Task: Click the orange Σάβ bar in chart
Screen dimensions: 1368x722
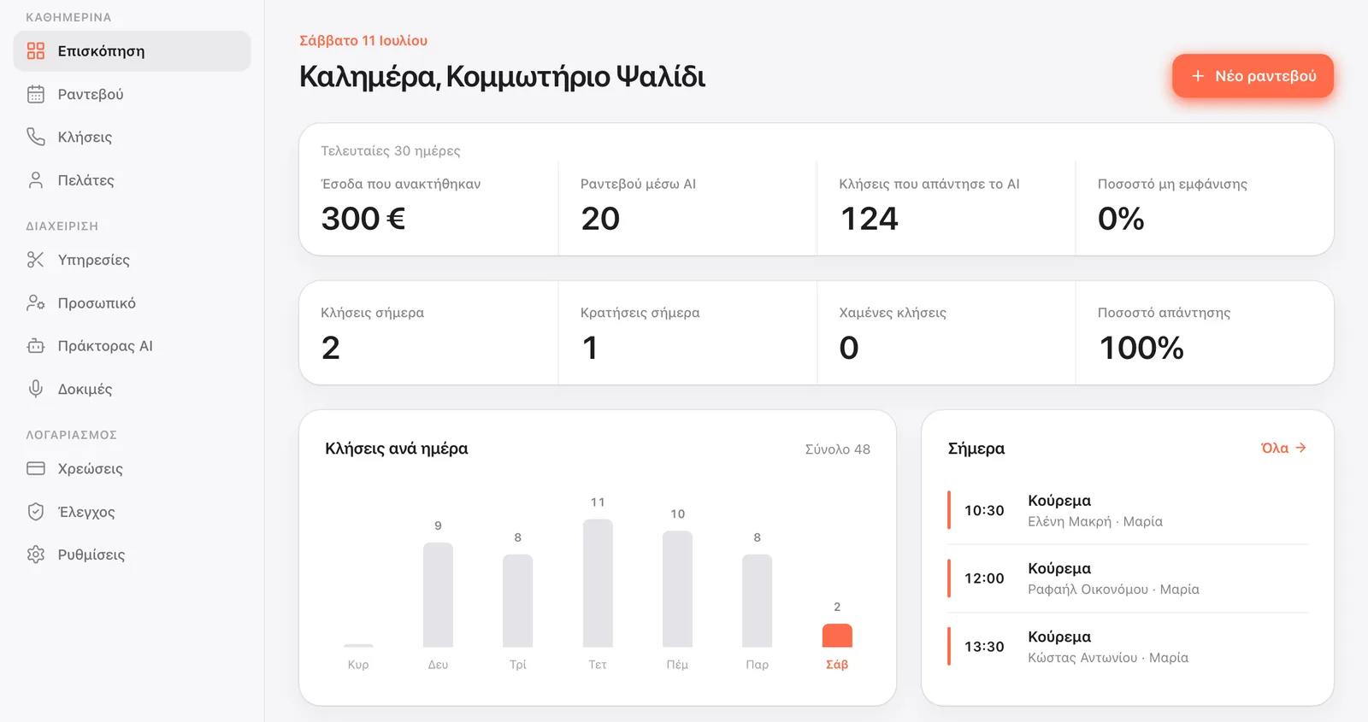Action: point(837,636)
